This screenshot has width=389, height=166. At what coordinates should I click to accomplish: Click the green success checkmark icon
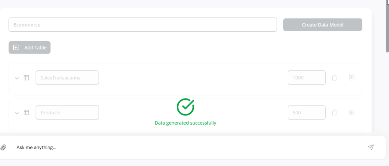(x=185, y=107)
